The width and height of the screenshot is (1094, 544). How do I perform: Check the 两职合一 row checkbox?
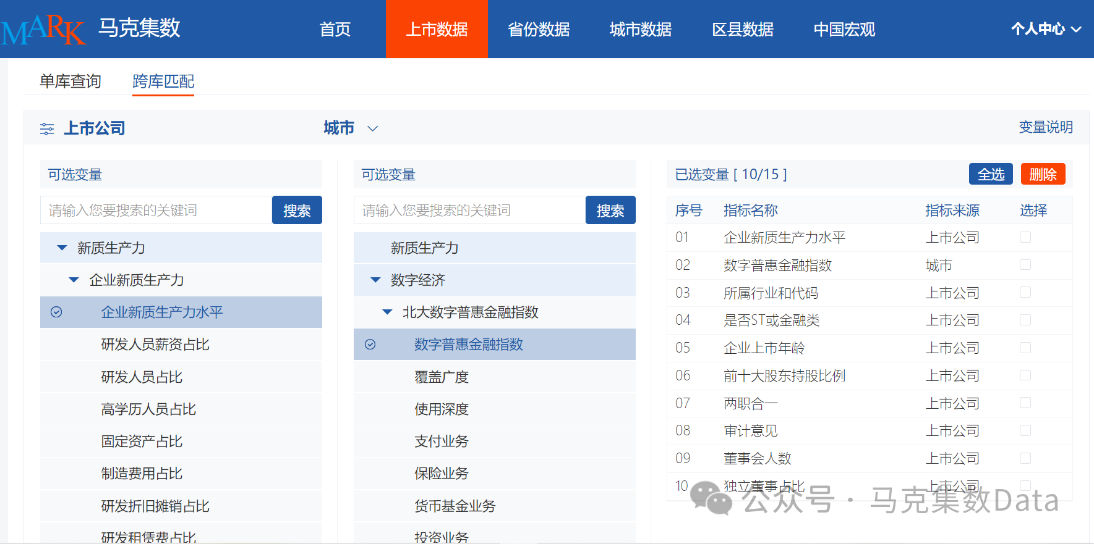(x=1025, y=403)
